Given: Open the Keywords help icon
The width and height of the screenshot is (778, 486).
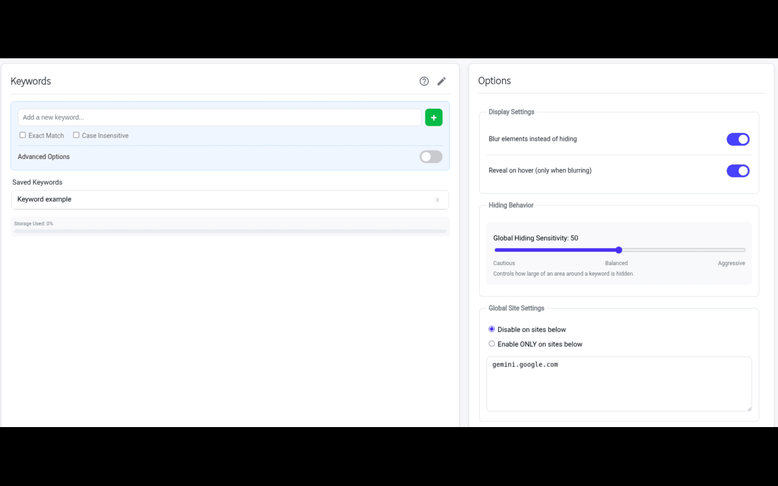Looking at the screenshot, I should click(x=424, y=81).
